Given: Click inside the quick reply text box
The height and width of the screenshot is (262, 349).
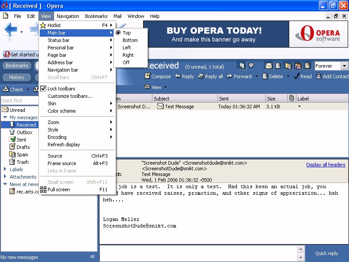Looking at the screenshot, I should click(198, 253).
